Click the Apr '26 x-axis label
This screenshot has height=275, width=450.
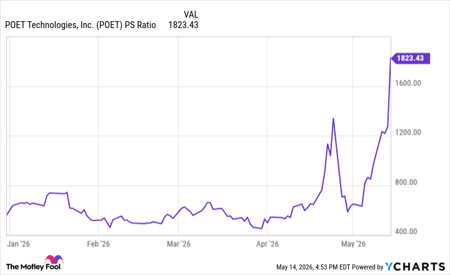(267, 244)
